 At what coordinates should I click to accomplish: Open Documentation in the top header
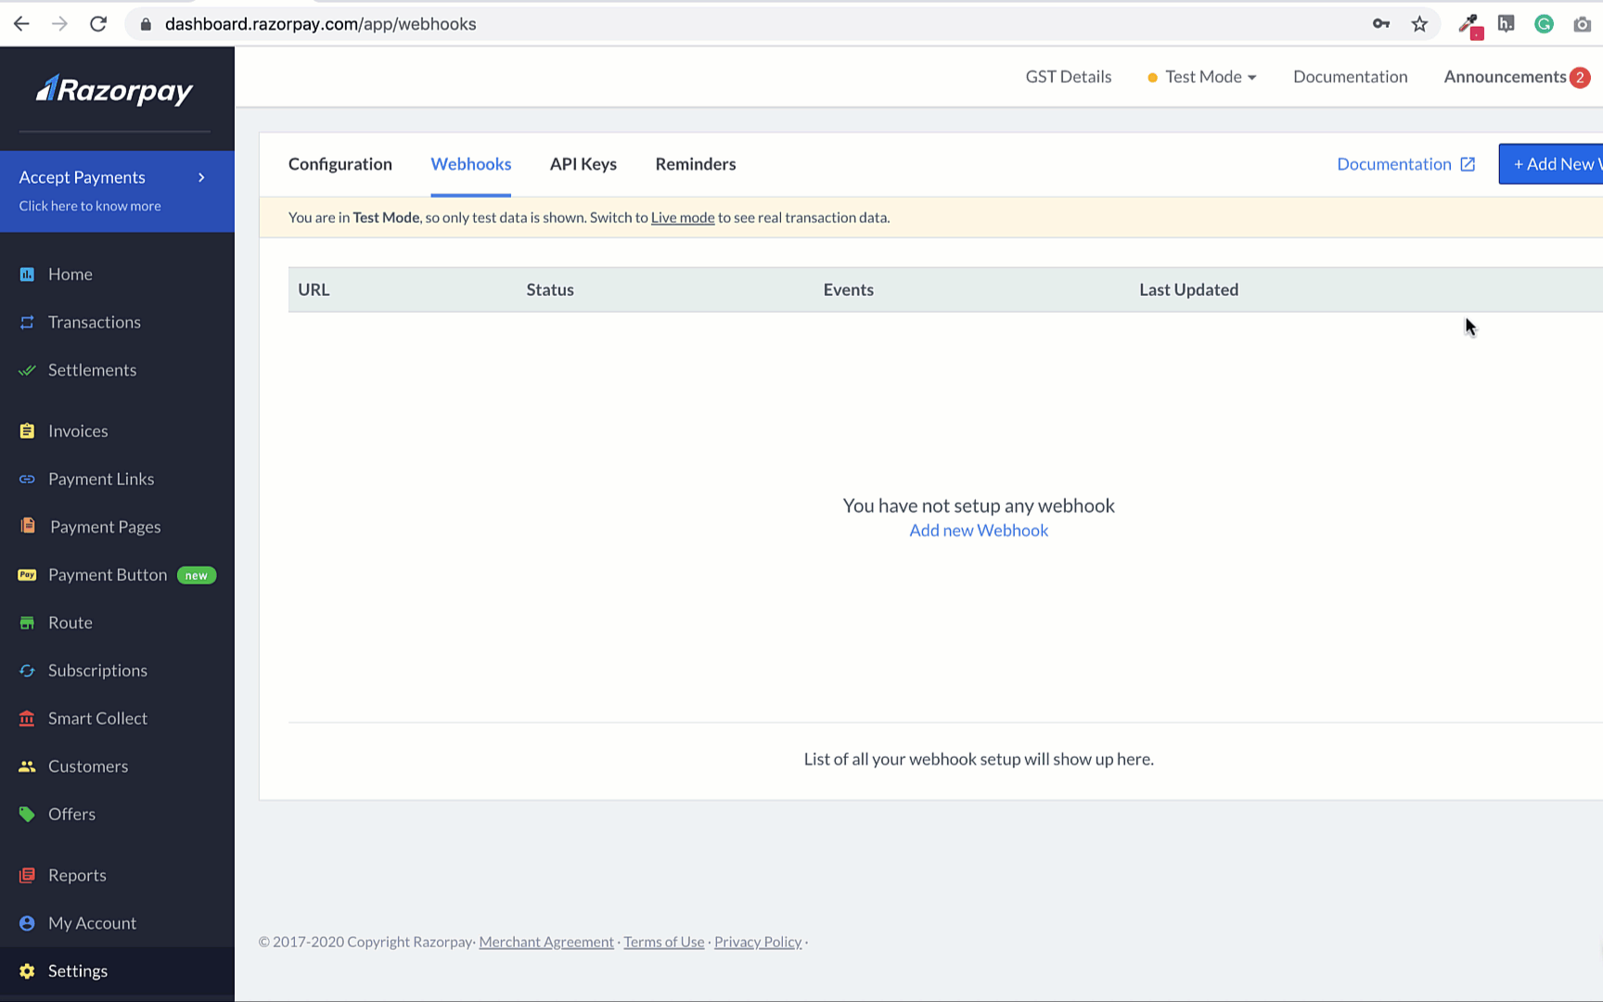(x=1351, y=77)
